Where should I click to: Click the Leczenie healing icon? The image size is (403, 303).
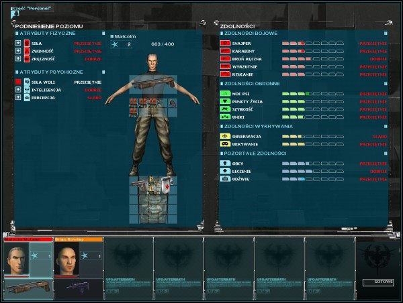coord(226,172)
